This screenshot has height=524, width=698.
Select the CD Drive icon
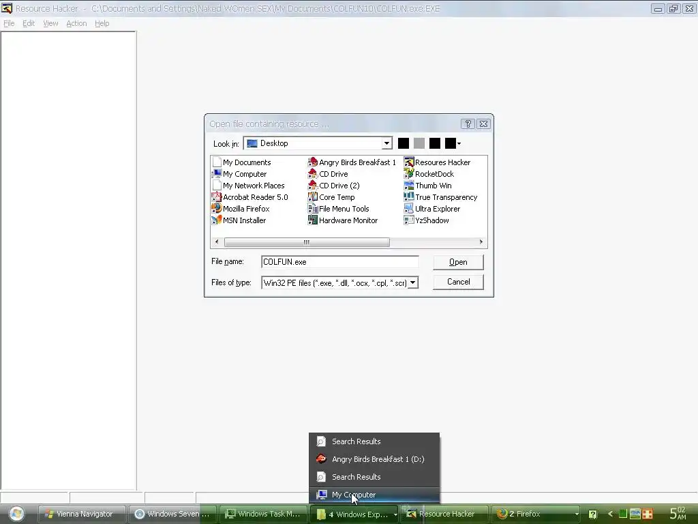pos(313,174)
